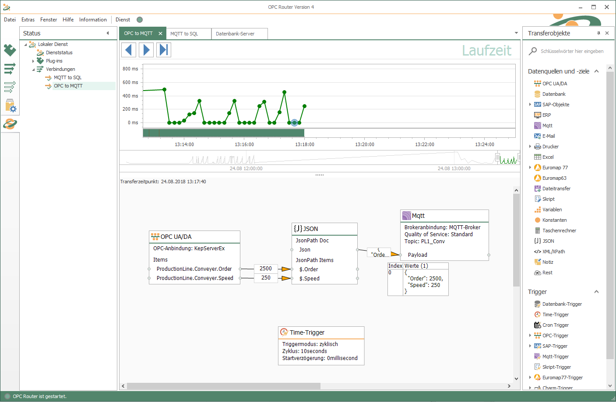The height and width of the screenshot is (402, 616).
Task: Select the outlined arrows icon in left sidebar
Action: (10, 87)
